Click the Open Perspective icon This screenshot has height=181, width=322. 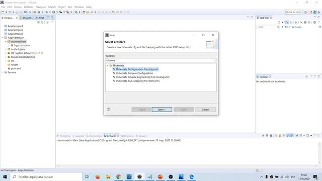click(x=305, y=12)
